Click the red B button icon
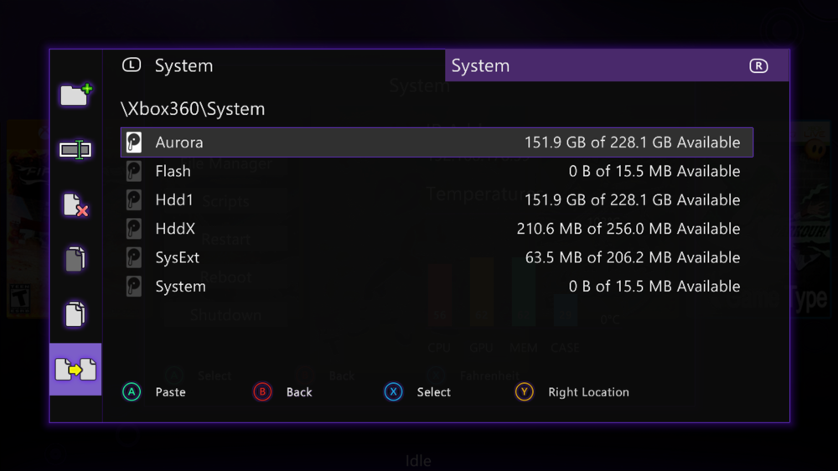The image size is (838, 471). coord(262,392)
